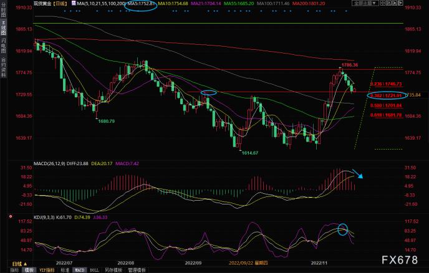Click the MA55:1685.20 value
Screen dimensions: 429x273
(239, 4)
